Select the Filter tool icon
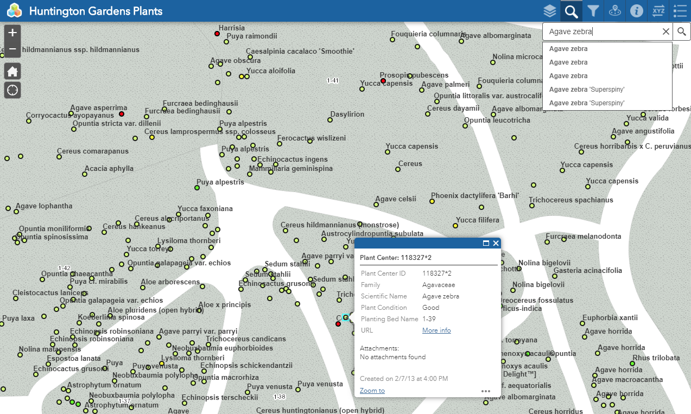691x414 pixels. pos(593,11)
